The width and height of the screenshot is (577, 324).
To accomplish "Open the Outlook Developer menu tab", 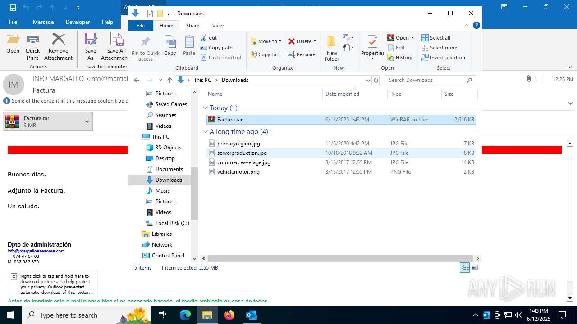I will [x=78, y=22].
